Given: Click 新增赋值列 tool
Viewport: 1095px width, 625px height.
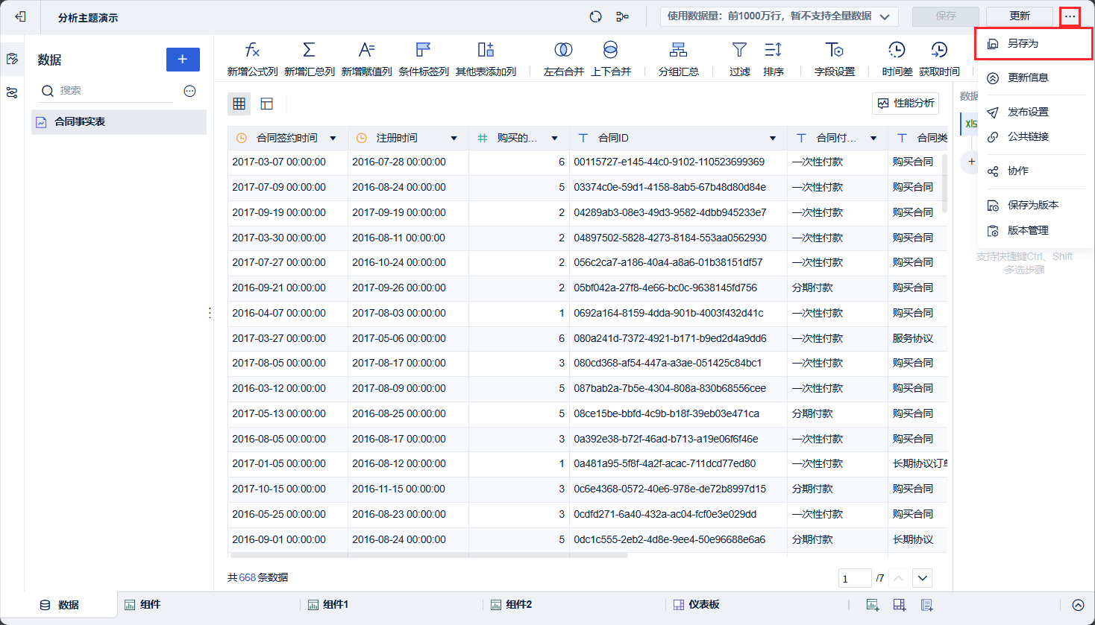Looking at the screenshot, I should [x=366, y=59].
